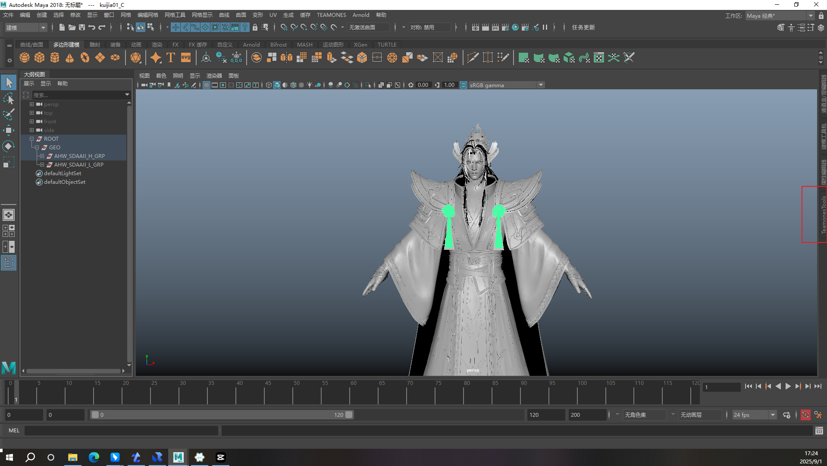Toggle the auto keyframe button
The width and height of the screenshot is (827, 466).
[805, 415]
